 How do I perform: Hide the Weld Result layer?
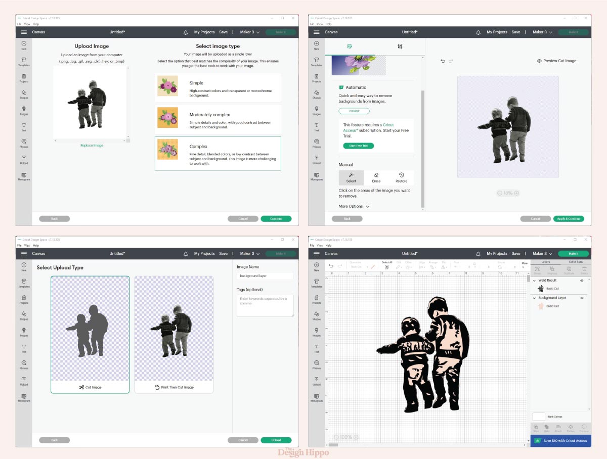pyautogui.click(x=582, y=280)
